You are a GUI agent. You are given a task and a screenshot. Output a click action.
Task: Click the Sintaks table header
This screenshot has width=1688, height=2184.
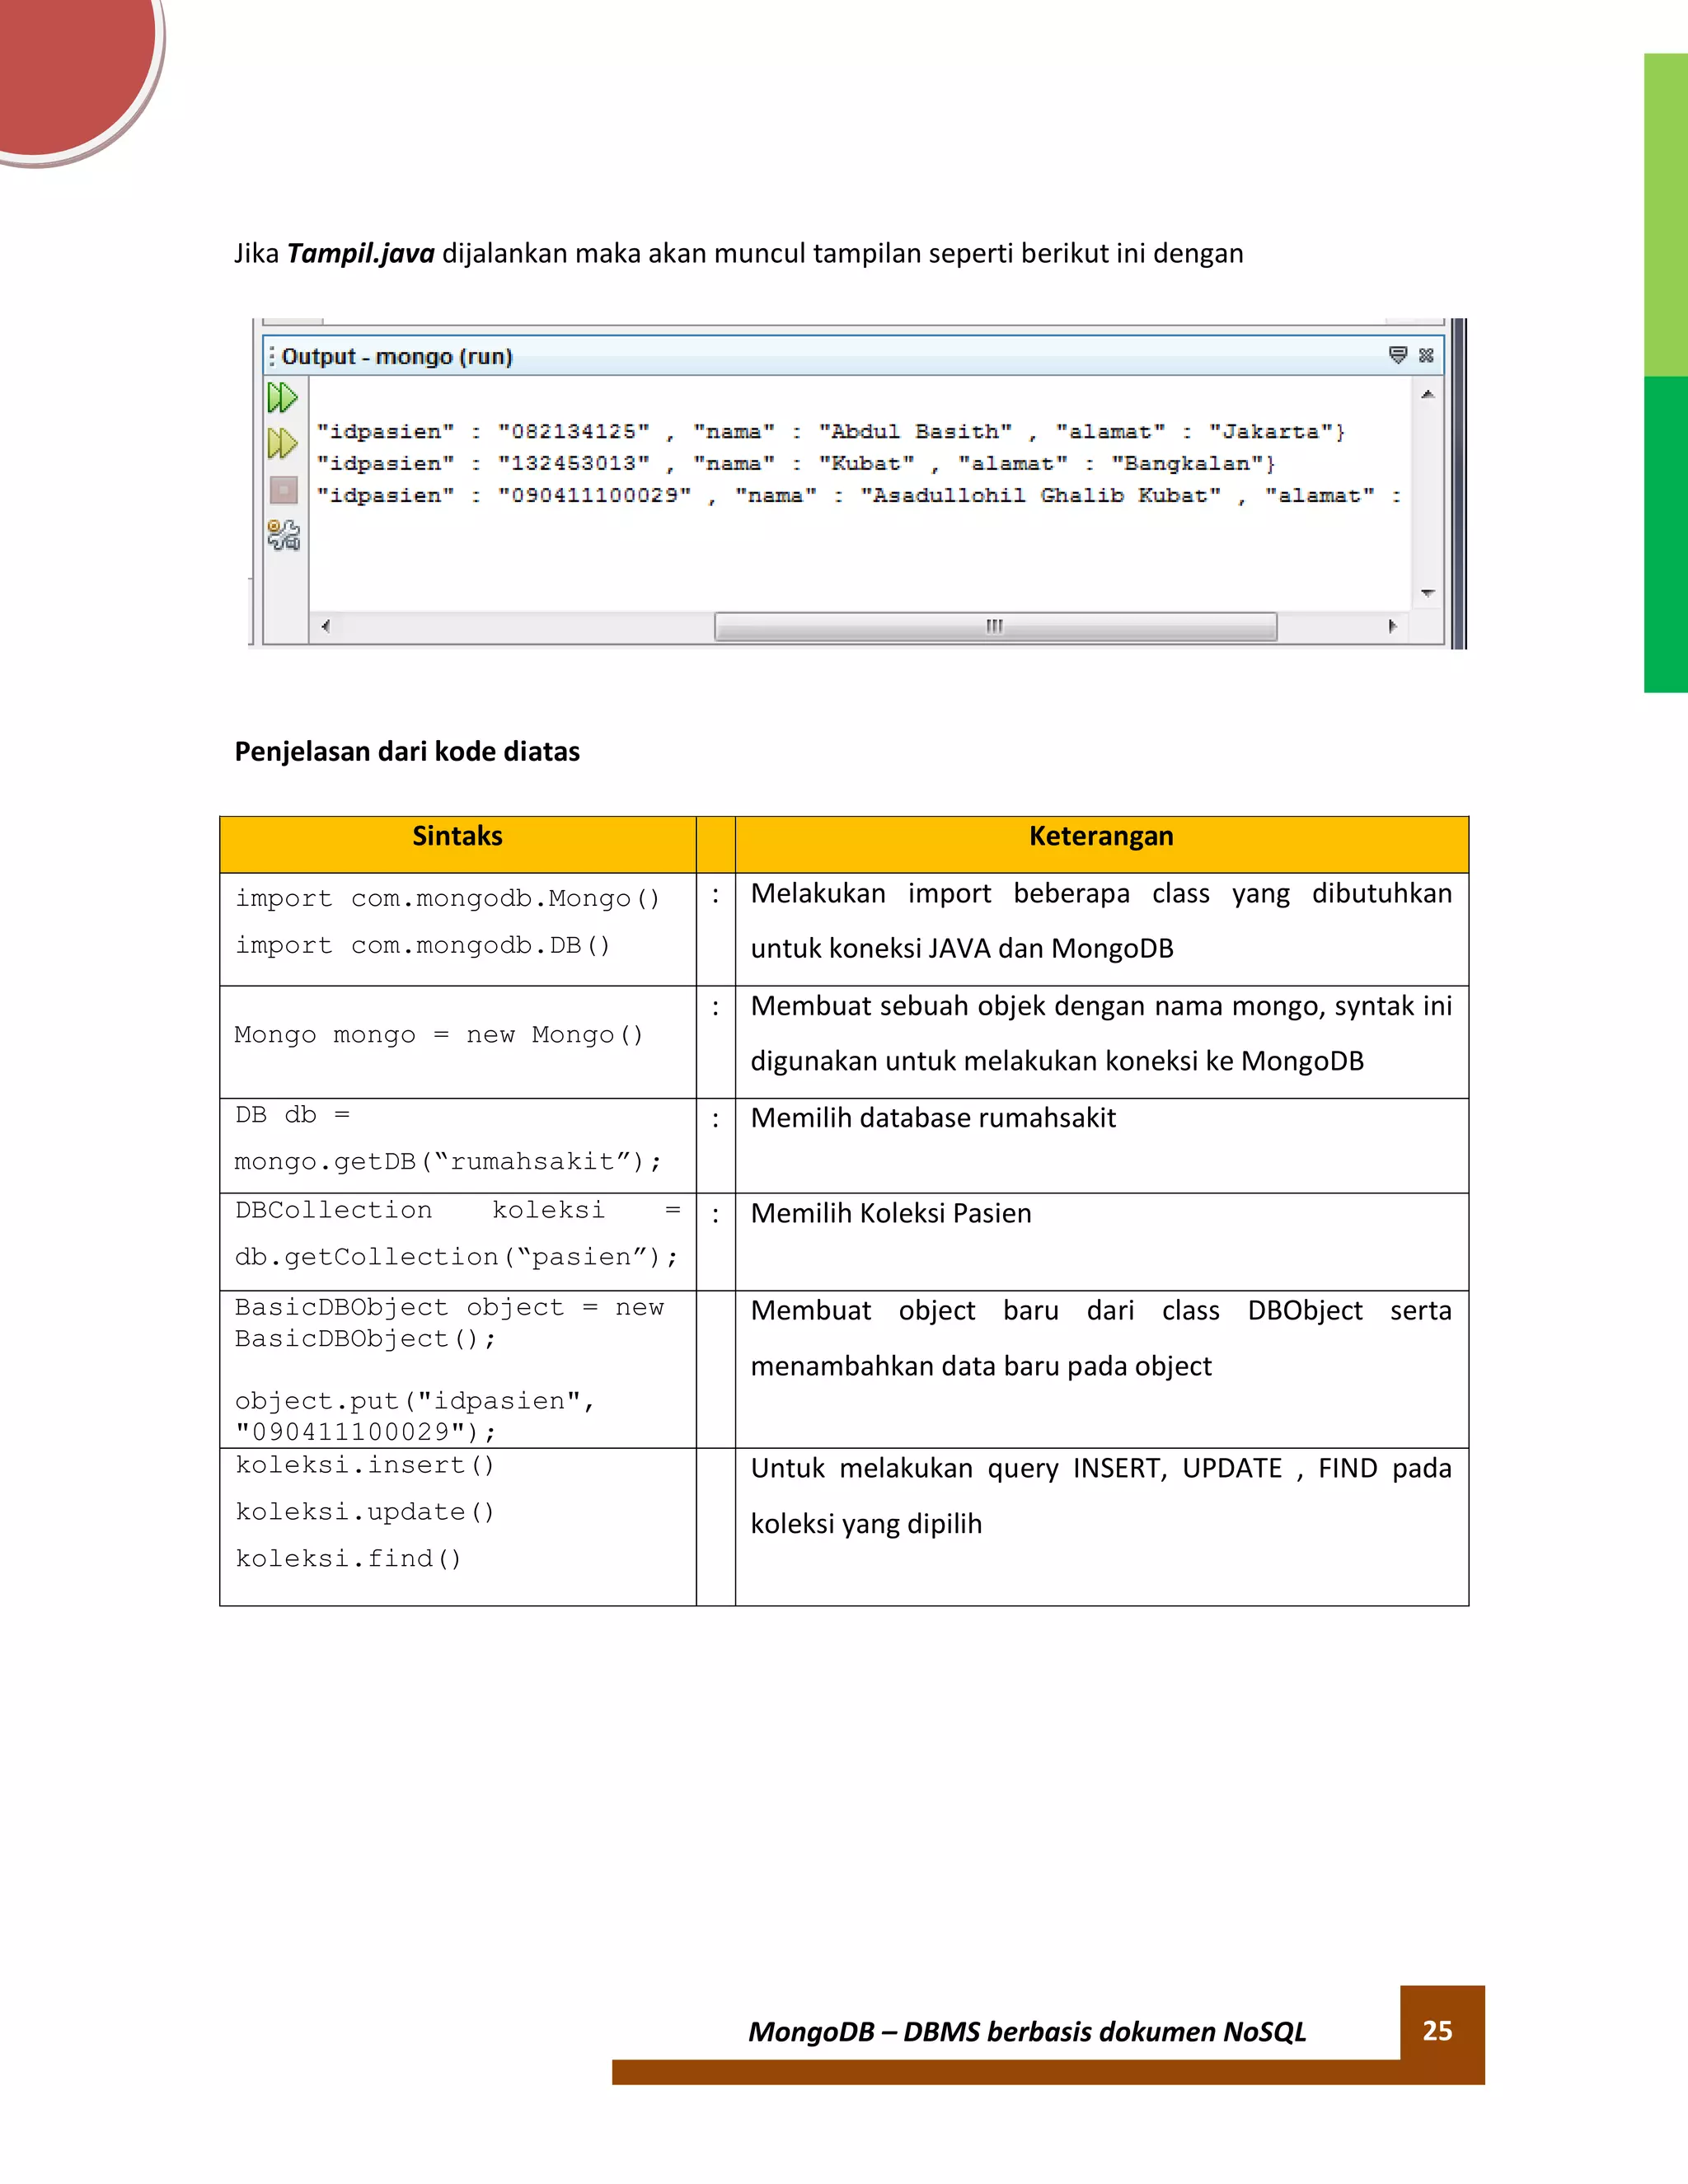pyautogui.click(x=457, y=837)
